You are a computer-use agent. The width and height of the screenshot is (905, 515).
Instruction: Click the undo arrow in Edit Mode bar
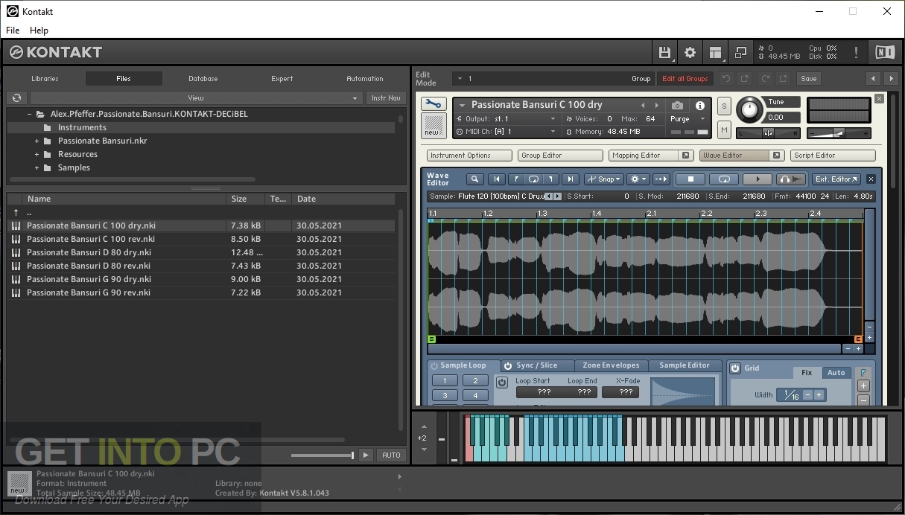[726, 78]
